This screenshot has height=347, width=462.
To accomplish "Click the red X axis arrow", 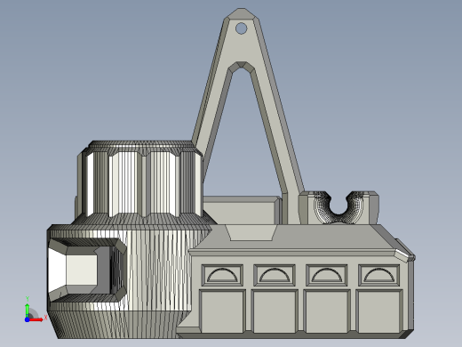I will (37, 319).
